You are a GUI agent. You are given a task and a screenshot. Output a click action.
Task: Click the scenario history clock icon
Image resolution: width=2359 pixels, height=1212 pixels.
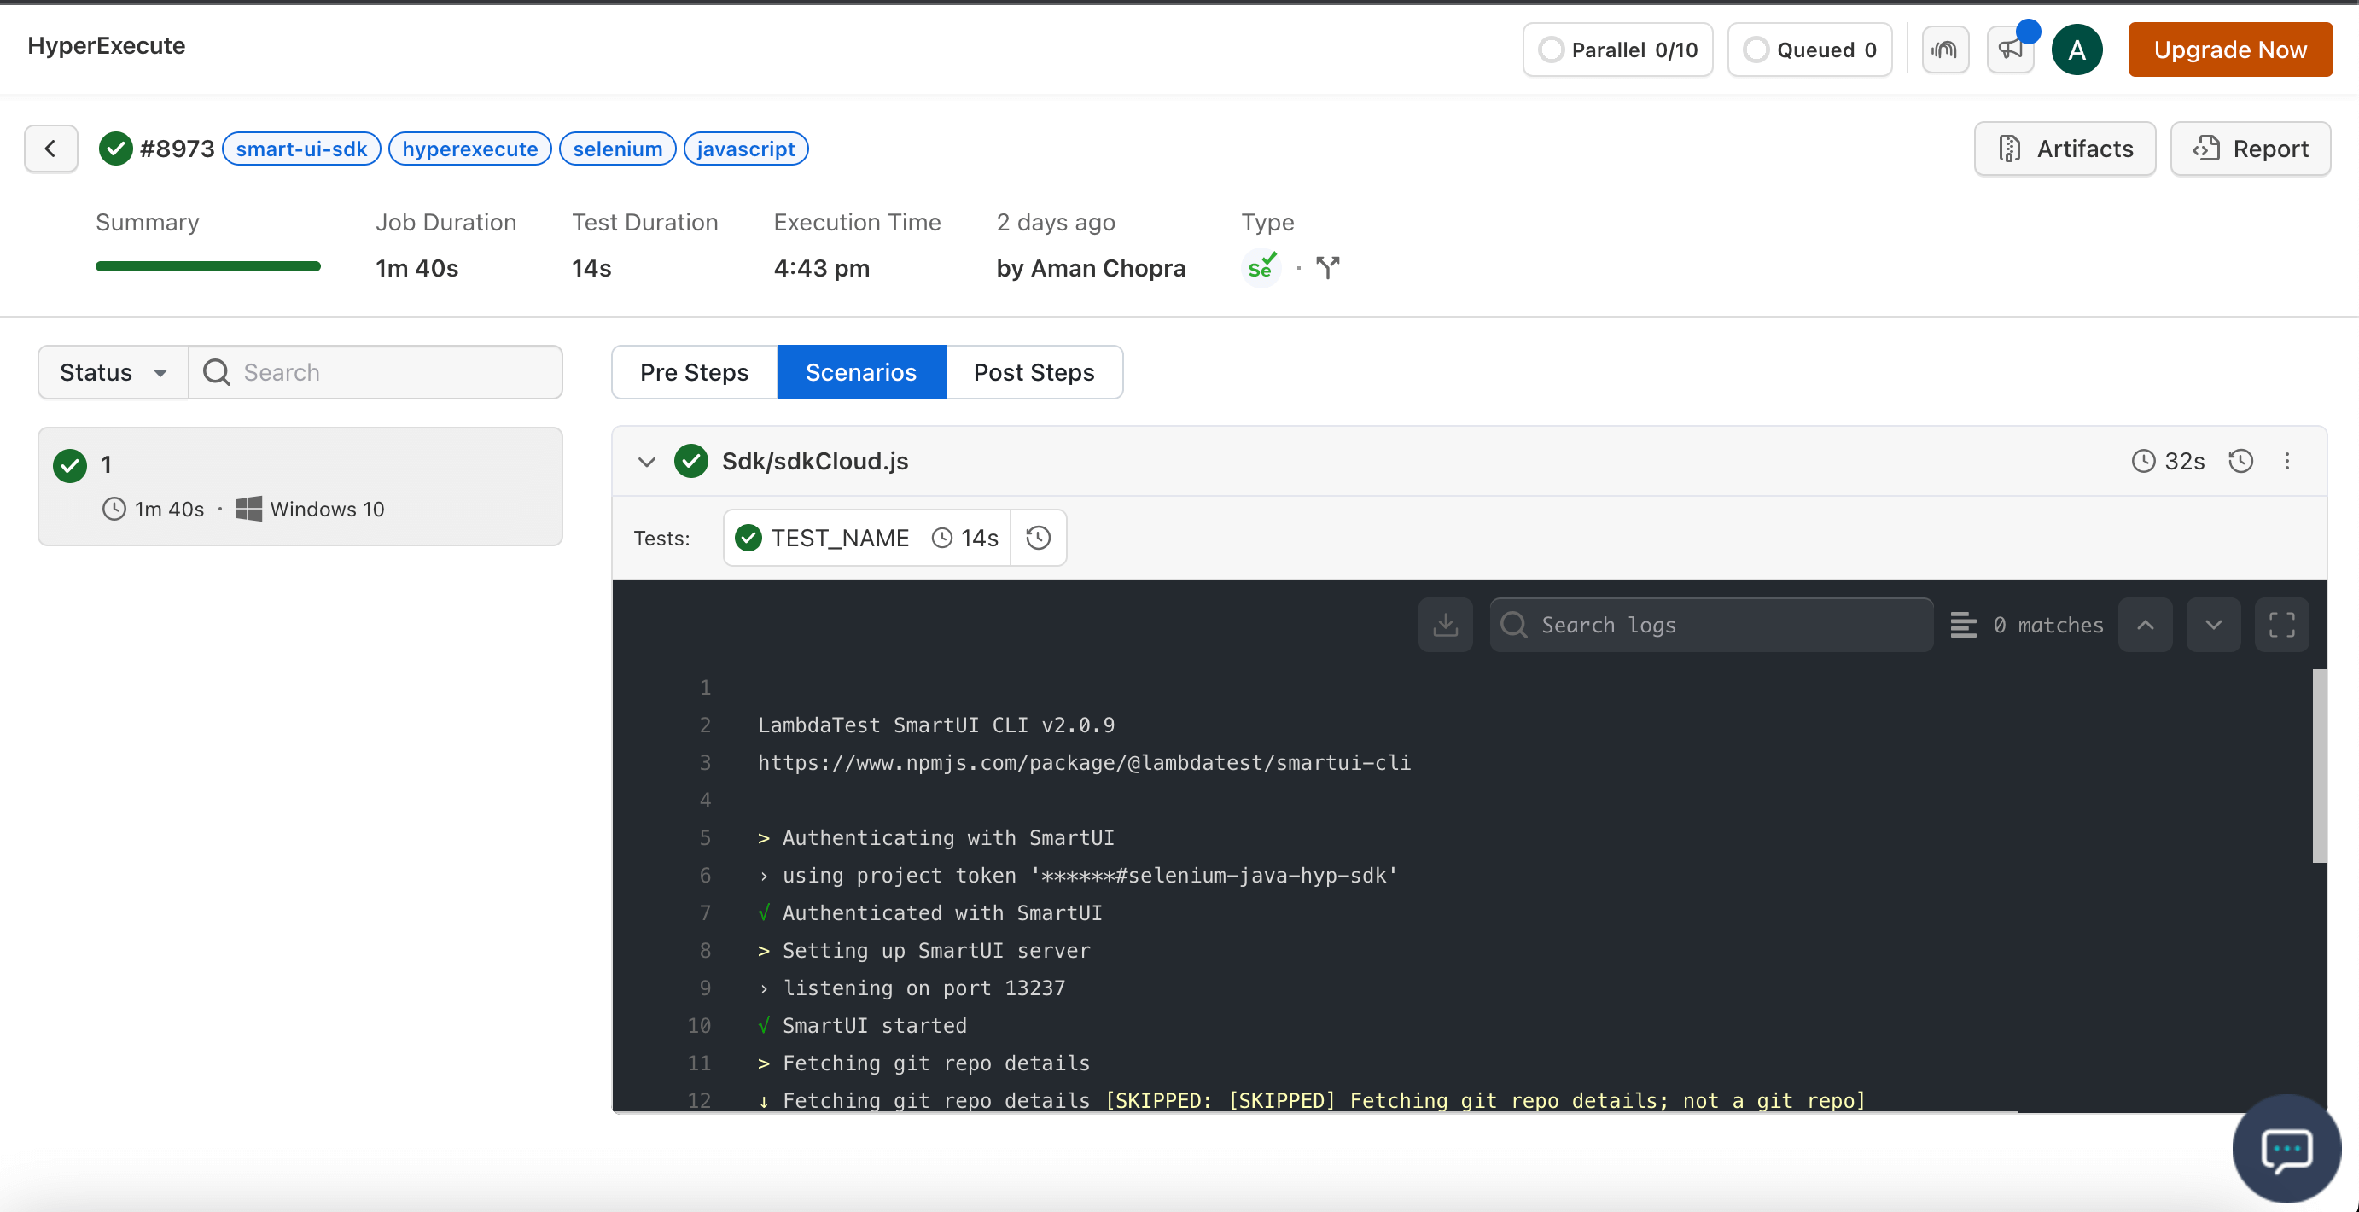tap(2240, 461)
